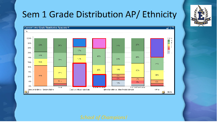Click the light green segment of American Indian bar
The width and height of the screenshot is (217, 122).
click(x=41, y=55)
